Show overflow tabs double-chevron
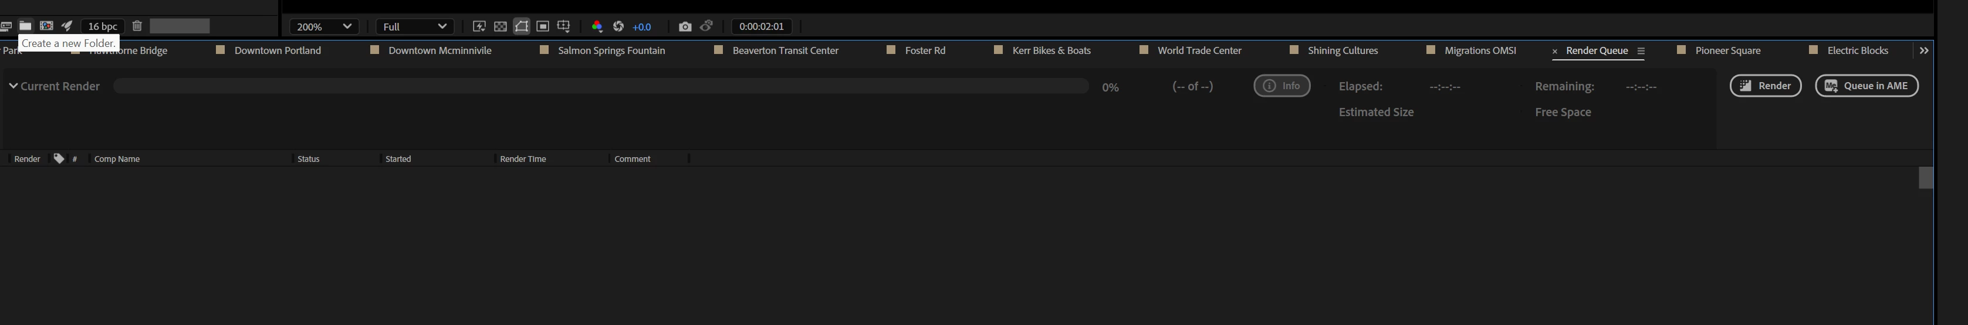The image size is (1968, 325). click(1923, 50)
